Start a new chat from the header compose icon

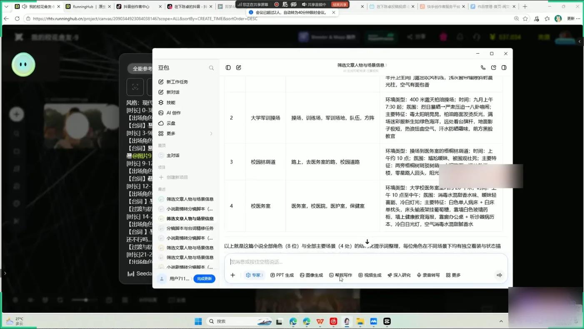point(239,67)
